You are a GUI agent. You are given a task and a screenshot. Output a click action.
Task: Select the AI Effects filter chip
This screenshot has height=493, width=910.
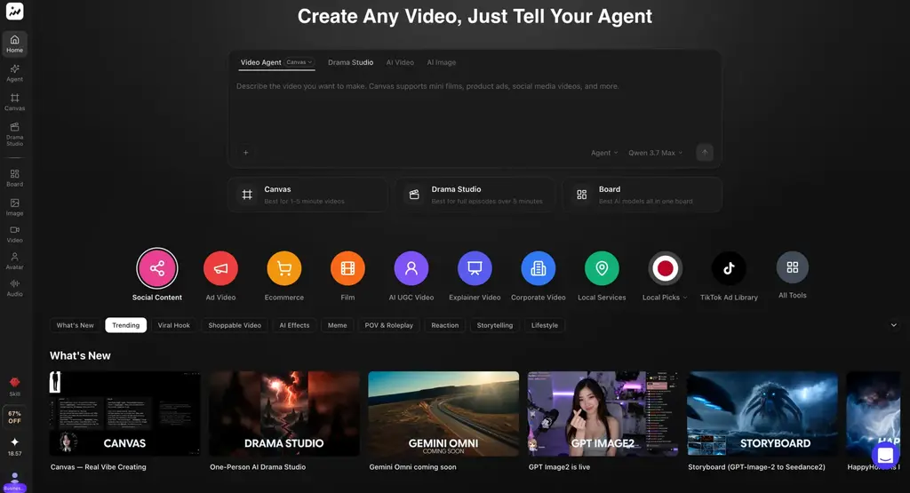[294, 325]
